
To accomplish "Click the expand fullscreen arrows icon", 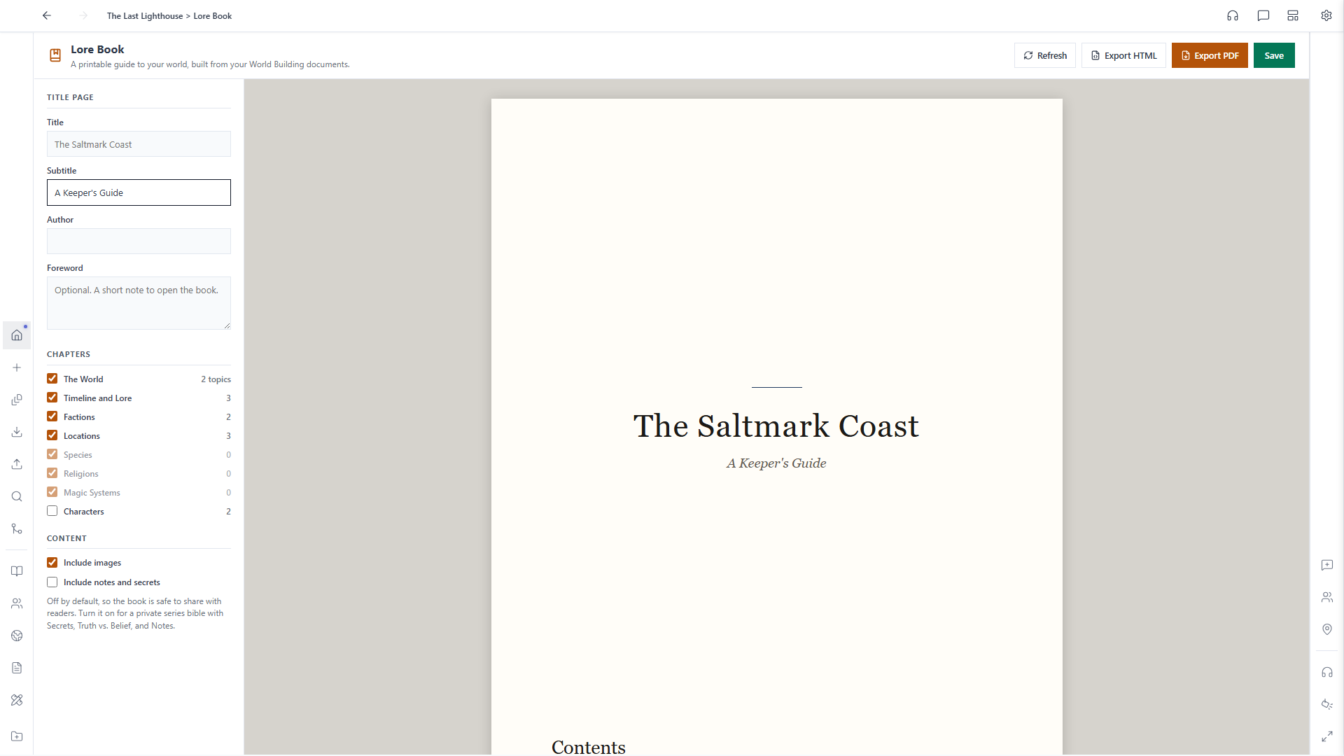I will click(x=1327, y=736).
